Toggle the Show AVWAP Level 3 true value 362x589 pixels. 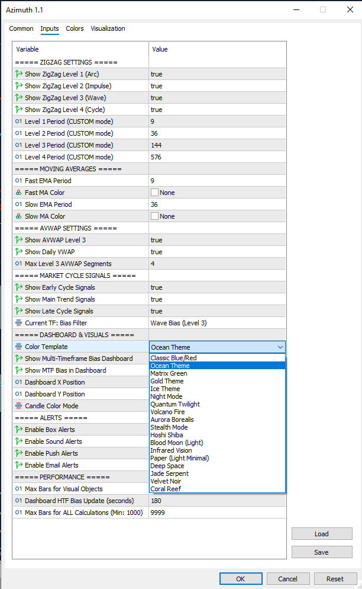(x=156, y=240)
